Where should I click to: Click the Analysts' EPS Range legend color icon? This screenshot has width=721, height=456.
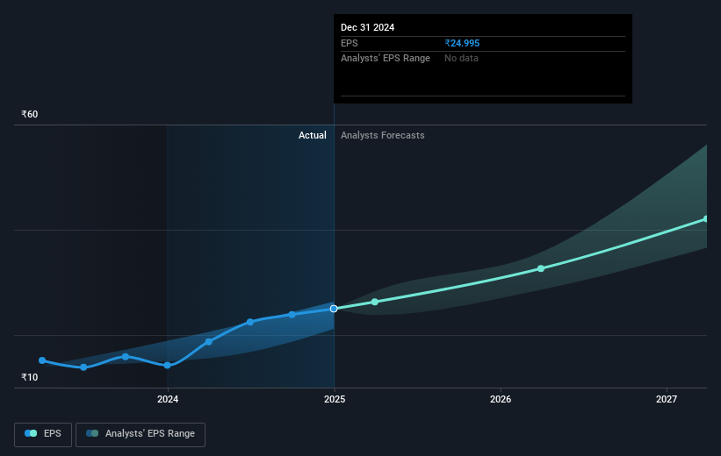(92, 433)
